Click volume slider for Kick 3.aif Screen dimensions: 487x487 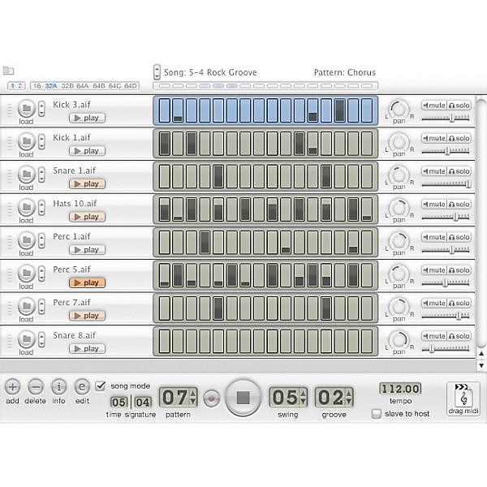coord(446,118)
